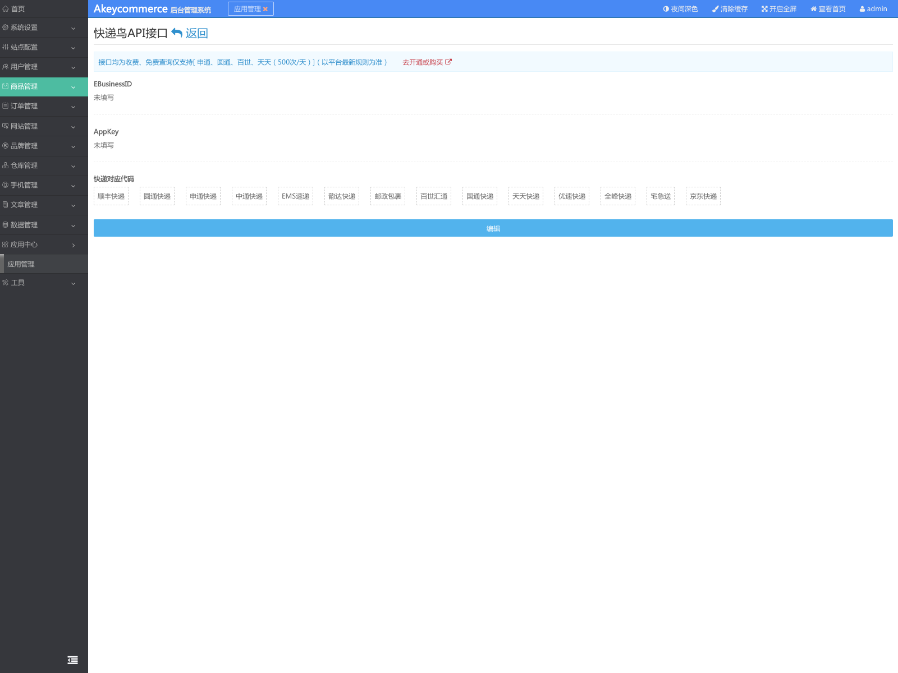Click the 全峰快递 code tag
This screenshot has height=673, width=898.
point(618,196)
